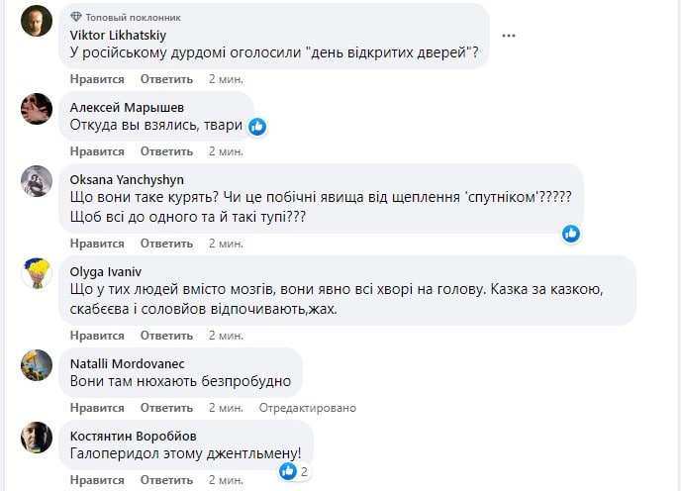Open Костянтин Воробйов's avatar
Viewport: 681px width, 491px height.
[37, 437]
